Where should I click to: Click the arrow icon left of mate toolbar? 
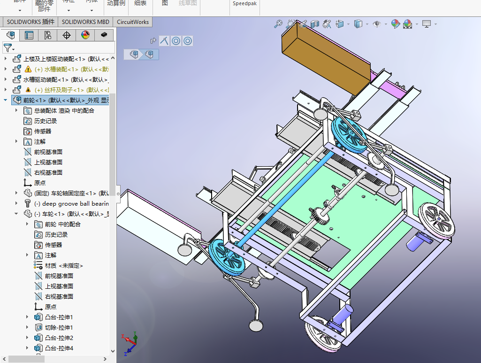pyautogui.click(x=153, y=41)
